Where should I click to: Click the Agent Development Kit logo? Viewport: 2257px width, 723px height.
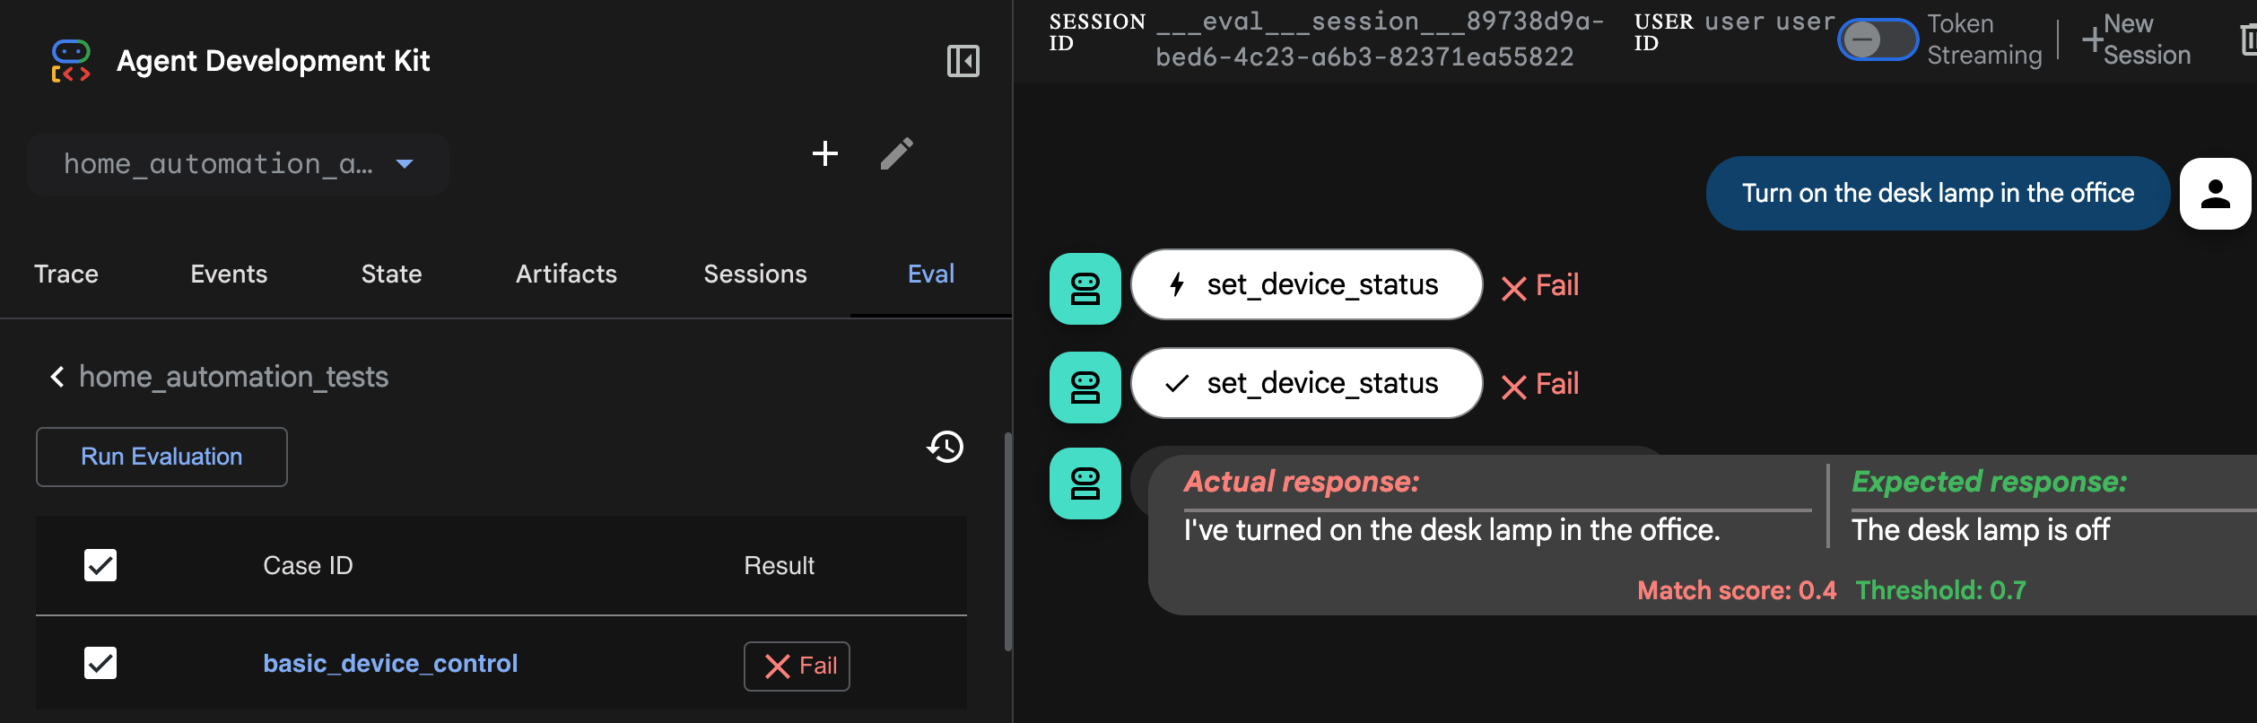tap(72, 61)
